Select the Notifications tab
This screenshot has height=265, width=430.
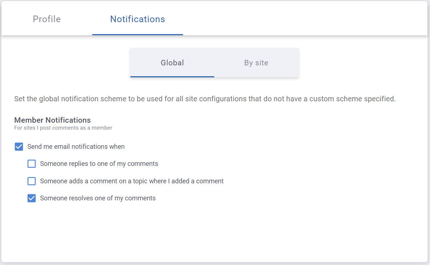coord(138,19)
